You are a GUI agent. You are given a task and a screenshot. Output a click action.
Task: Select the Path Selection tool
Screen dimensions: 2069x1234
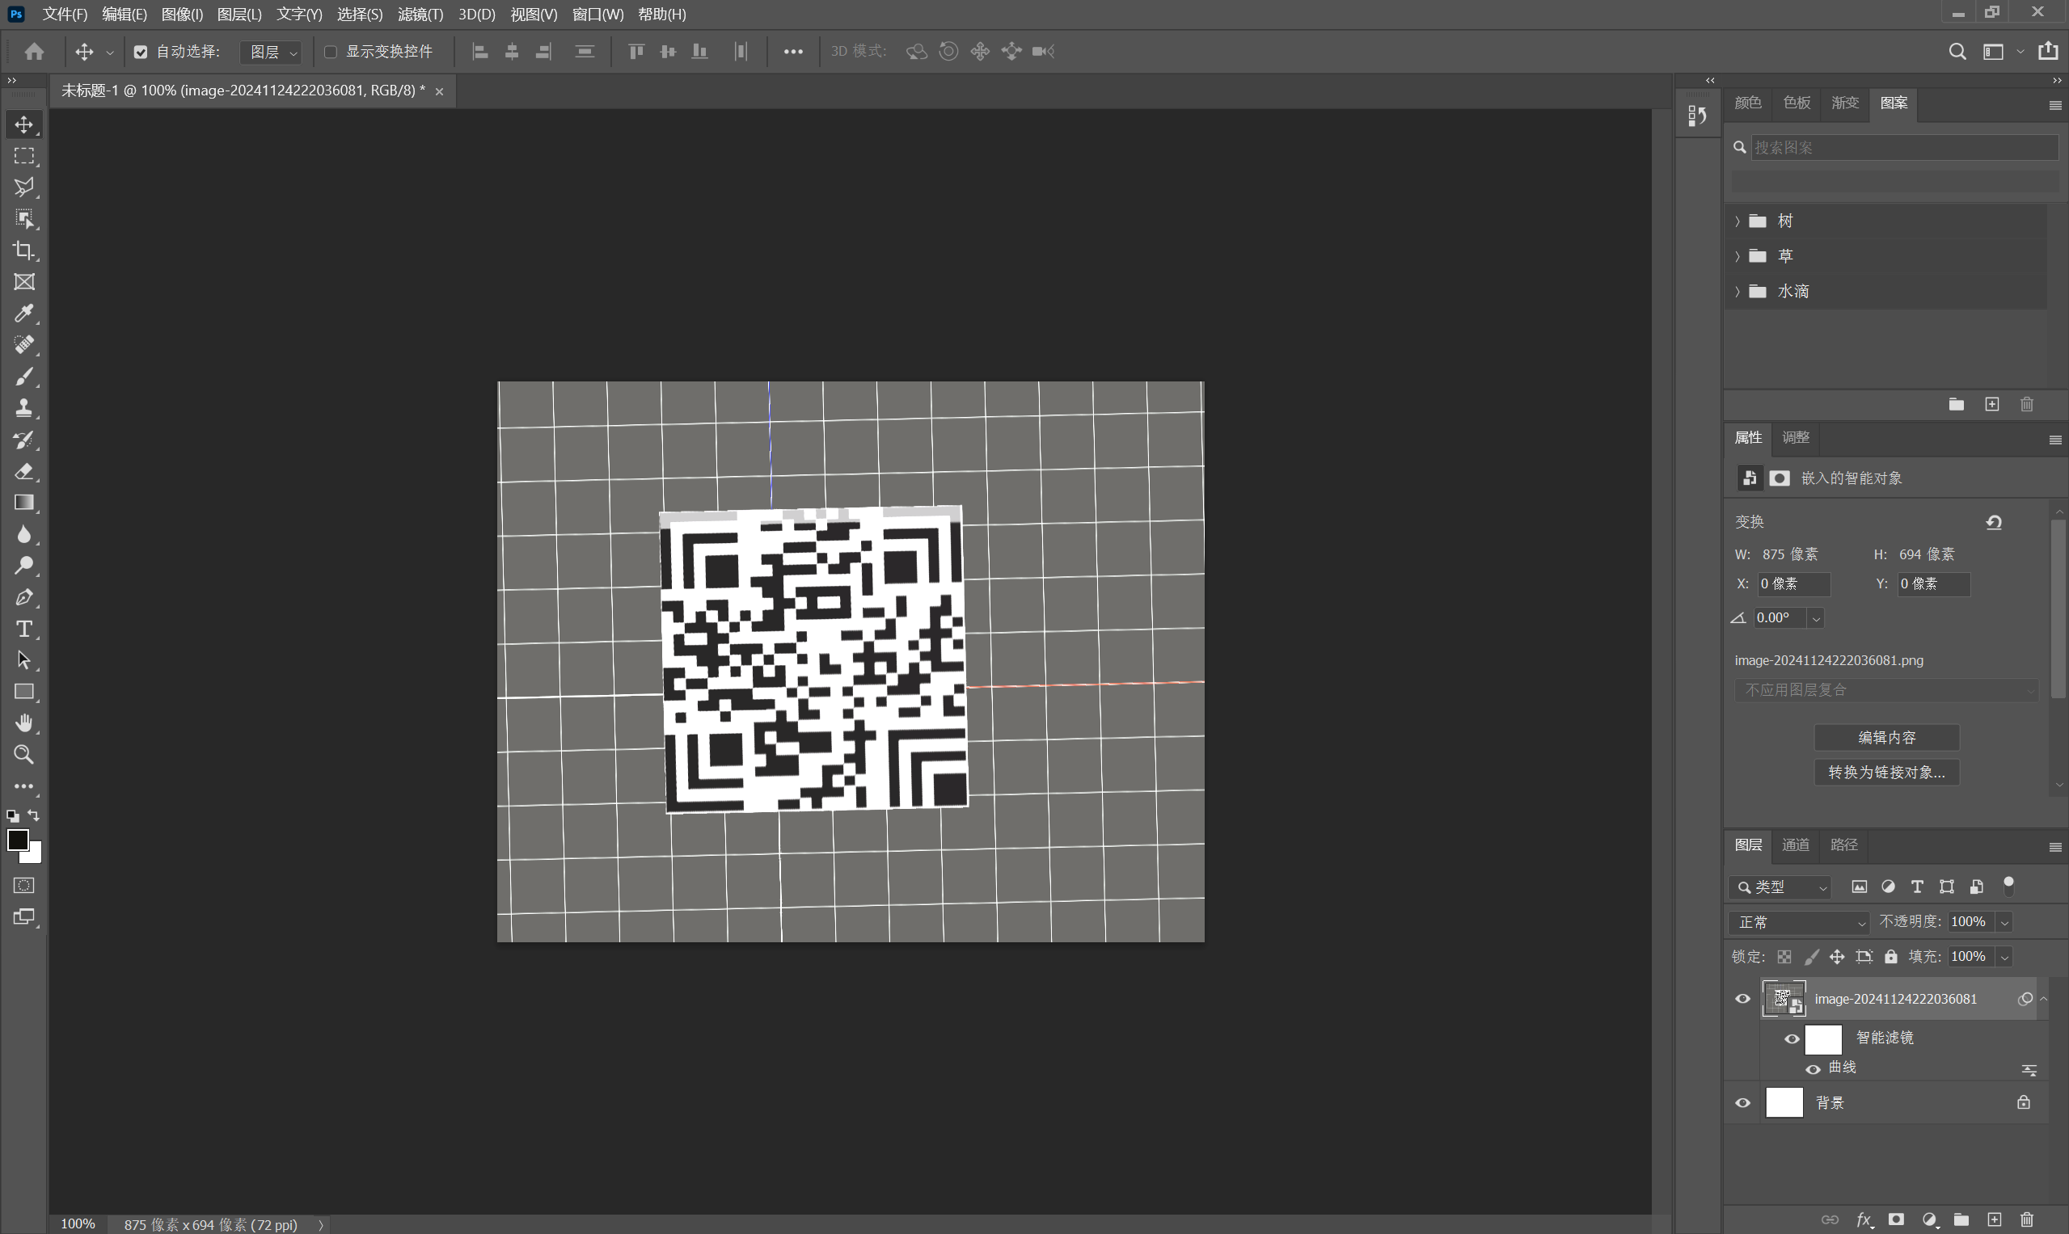pos(24,661)
